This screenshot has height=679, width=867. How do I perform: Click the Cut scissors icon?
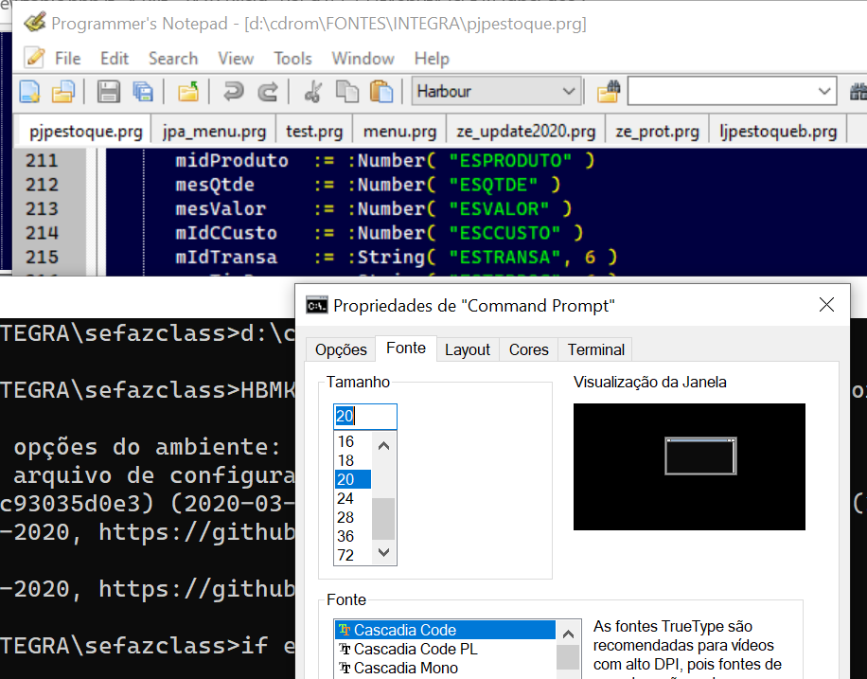click(x=312, y=92)
